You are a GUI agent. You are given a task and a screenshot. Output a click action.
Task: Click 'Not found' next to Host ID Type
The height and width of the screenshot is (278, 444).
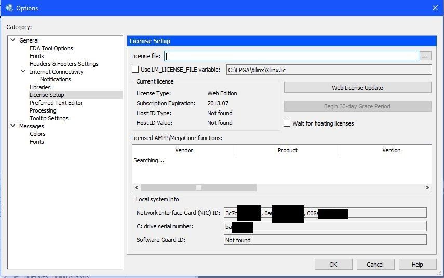(220, 113)
